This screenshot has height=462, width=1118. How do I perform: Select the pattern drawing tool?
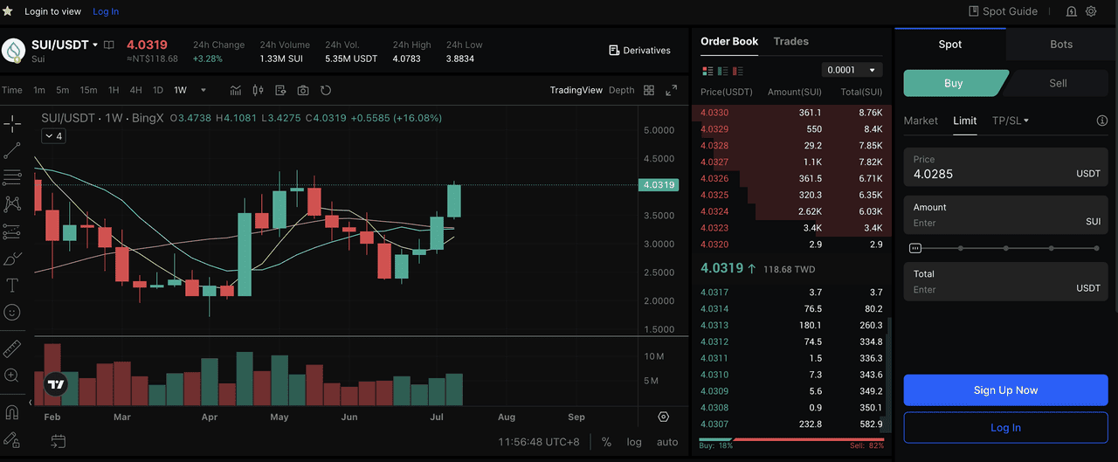point(12,204)
